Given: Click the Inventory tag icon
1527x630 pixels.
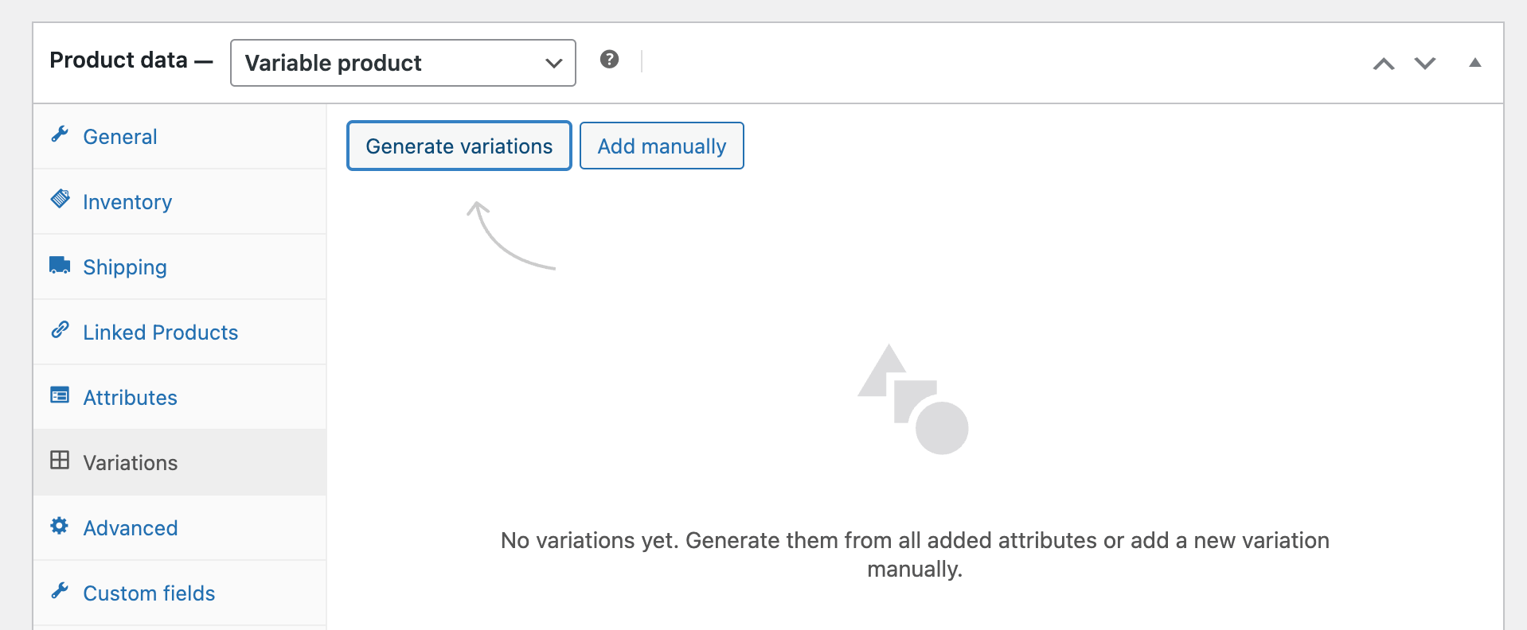Looking at the screenshot, I should pyautogui.click(x=60, y=199).
